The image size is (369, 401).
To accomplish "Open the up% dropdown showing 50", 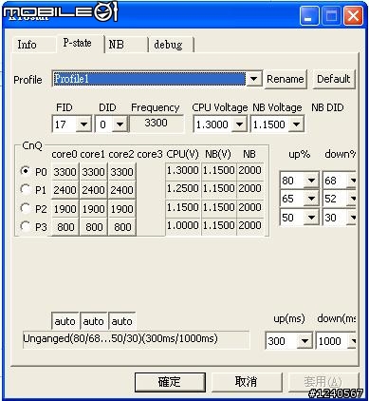I will pyautogui.click(x=311, y=218).
